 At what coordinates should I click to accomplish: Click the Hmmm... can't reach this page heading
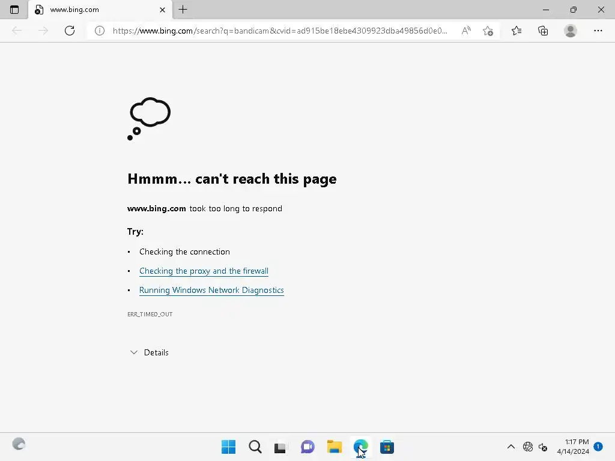(232, 179)
